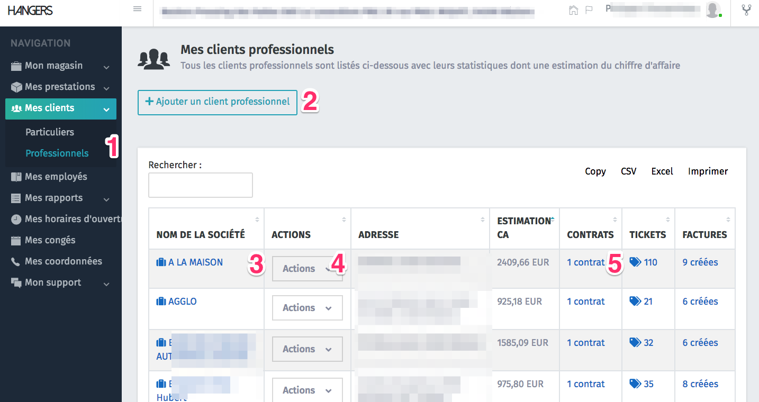This screenshot has height=402, width=759.
Task: Click the phone icon for Mes coordonnées
Action: pos(16,262)
